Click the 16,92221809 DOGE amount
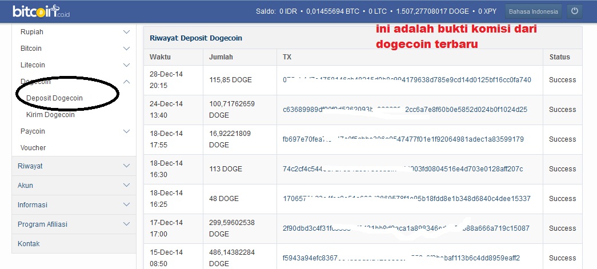Image resolution: width=597 pixels, height=269 pixels. click(x=230, y=139)
